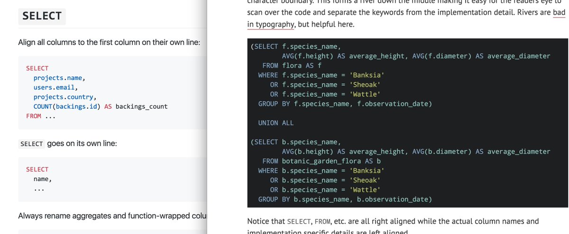Screen dimensions: 569x234
Task: Click "OR b.species_name = 'Sheoak'" line
Action: [x=325, y=180]
